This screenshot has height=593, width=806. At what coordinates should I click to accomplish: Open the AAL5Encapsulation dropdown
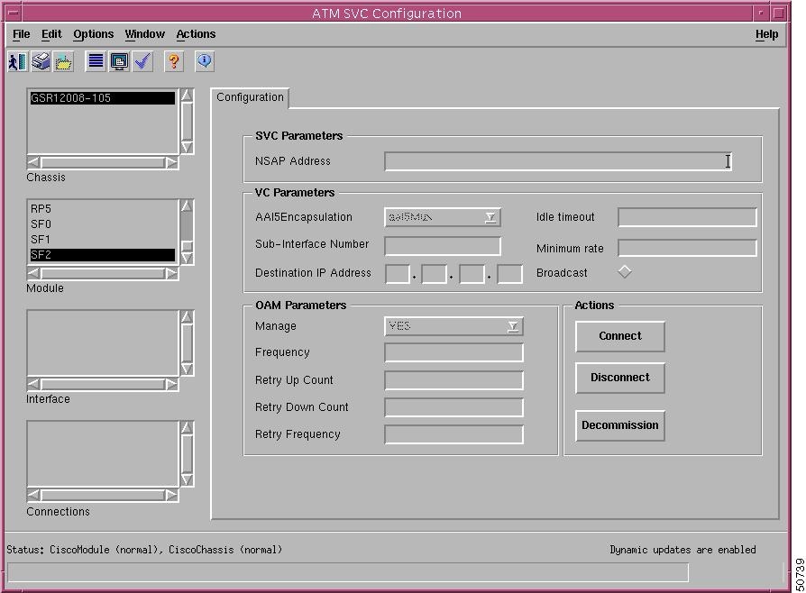tap(442, 217)
